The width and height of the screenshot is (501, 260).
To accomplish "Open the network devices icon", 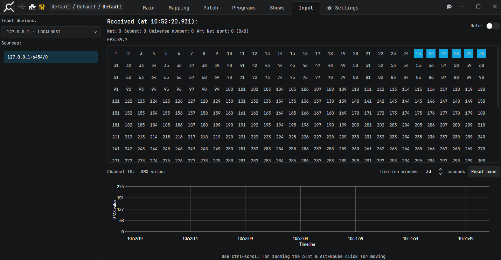I will pyautogui.click(x=32, y=7).
